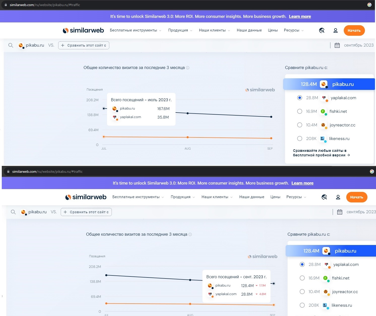Click Сравнить этот сайт с button in the upper capture
Image resolution: width=376 pixels, height=316 pixels.
point(84,45)
